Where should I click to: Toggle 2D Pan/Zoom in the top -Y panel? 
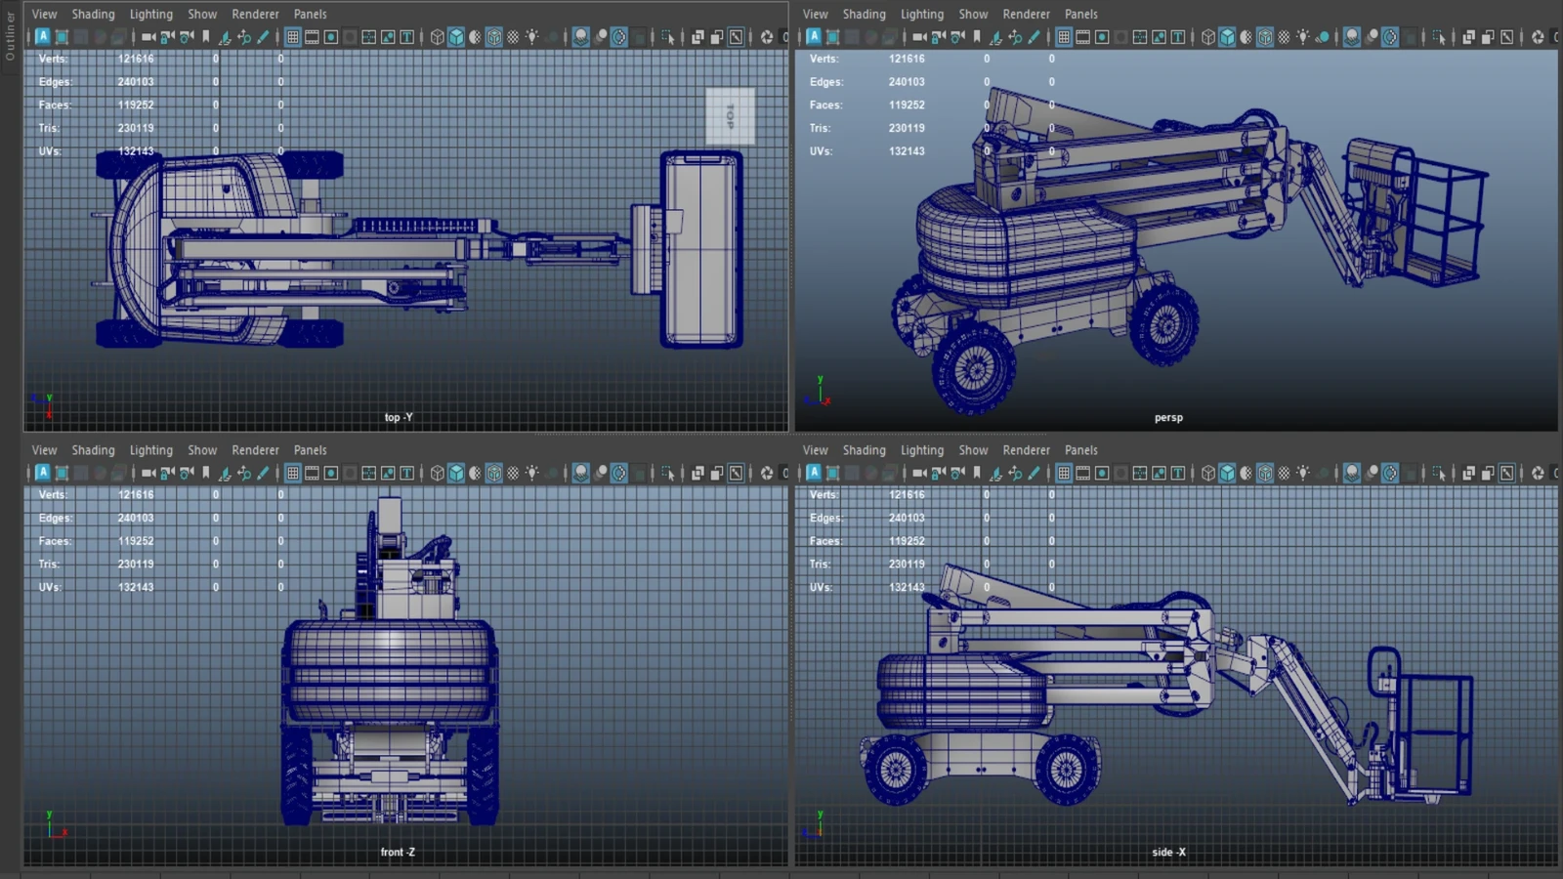pos(244,37)
